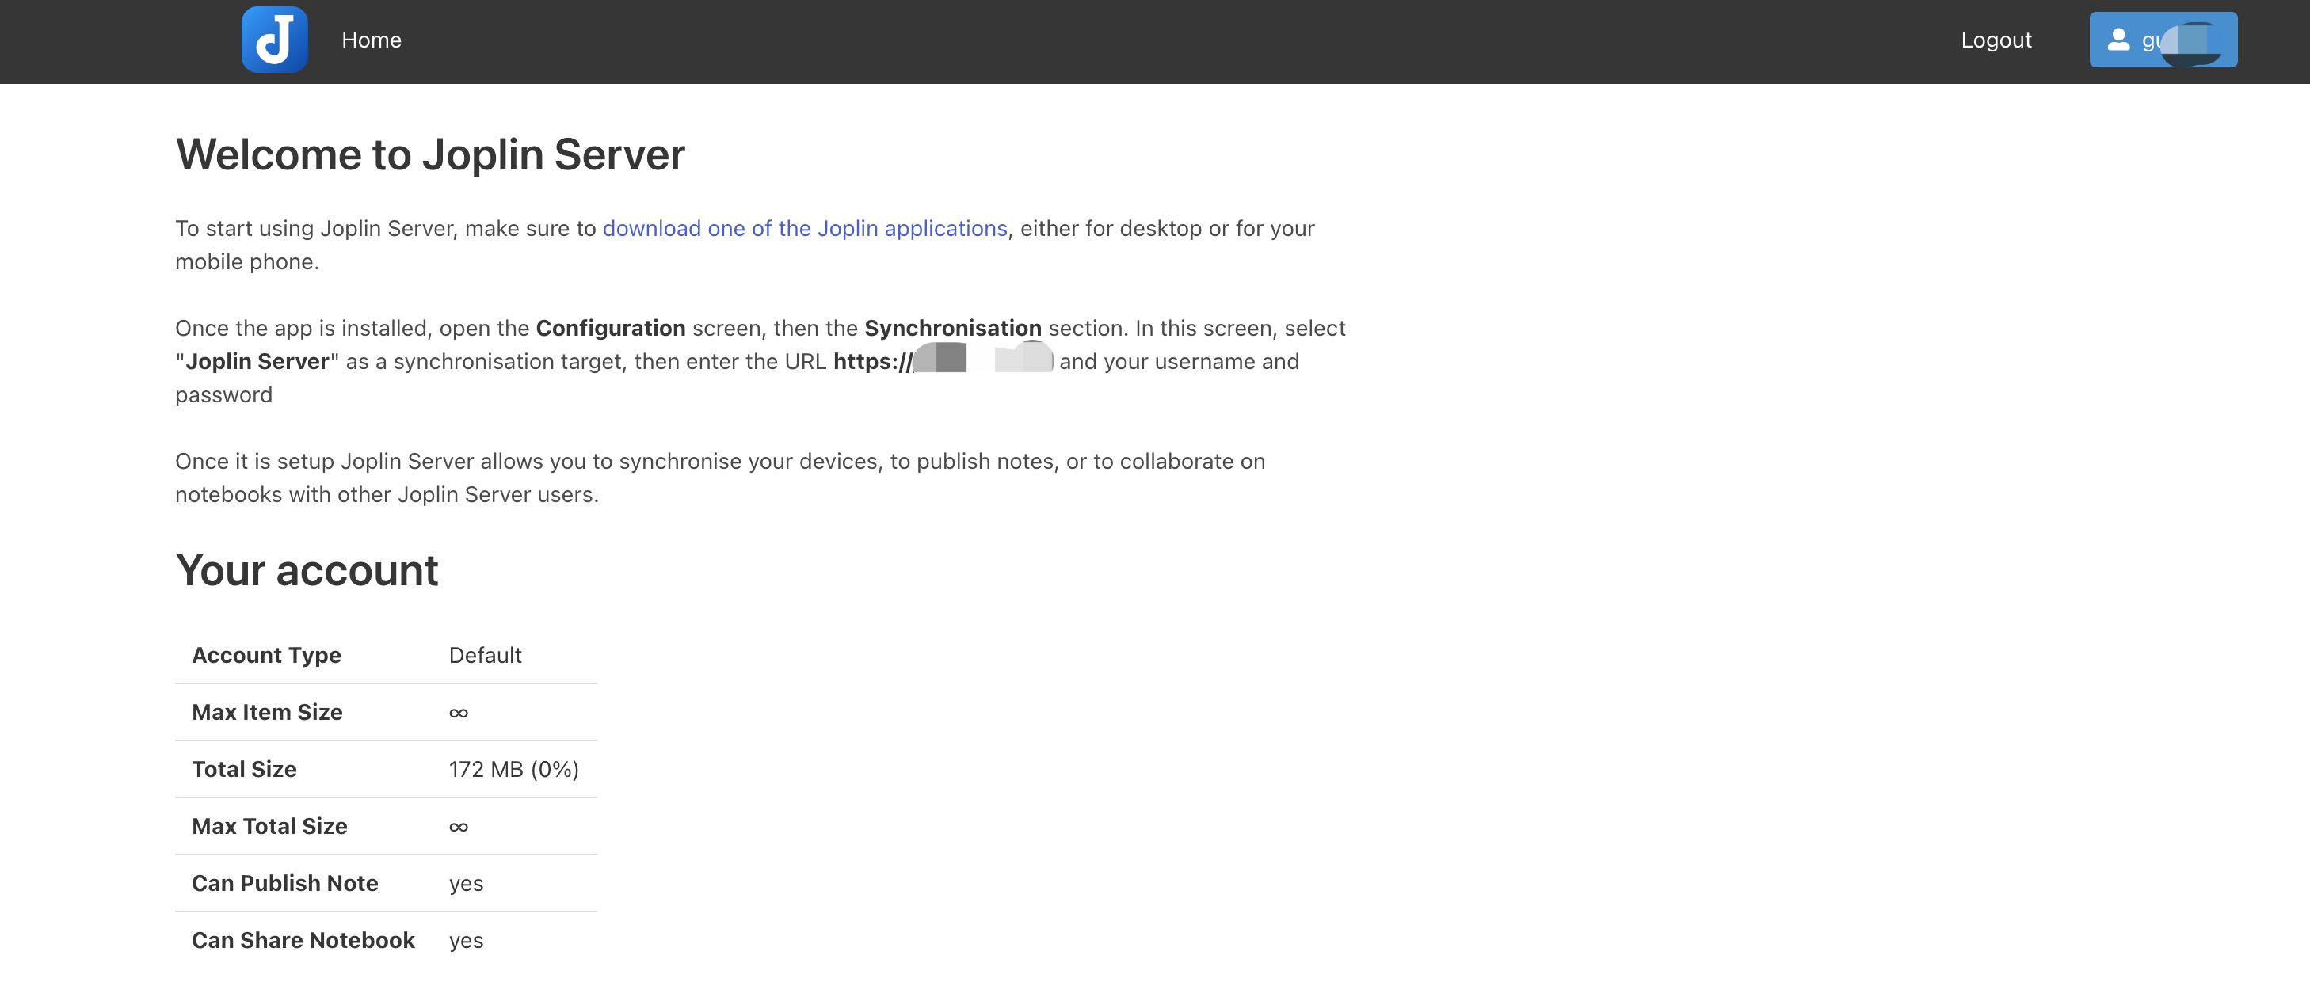Click the Max Total Size infinity symbol
The image size is (2310, 1001).
[x=458, y=826]
